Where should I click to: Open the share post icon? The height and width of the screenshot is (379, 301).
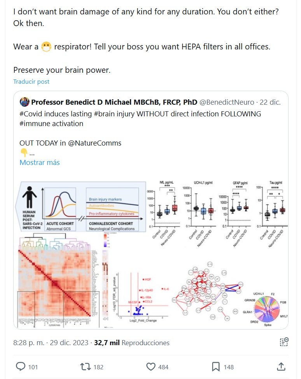281,366
